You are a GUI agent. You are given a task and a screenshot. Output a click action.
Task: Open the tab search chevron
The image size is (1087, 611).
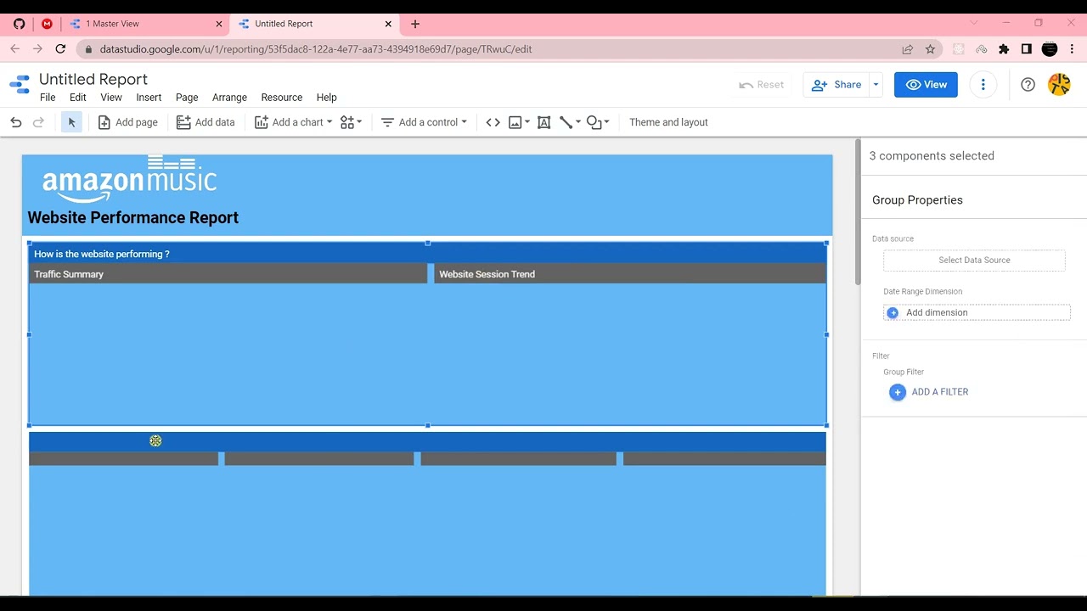[974, 23]
